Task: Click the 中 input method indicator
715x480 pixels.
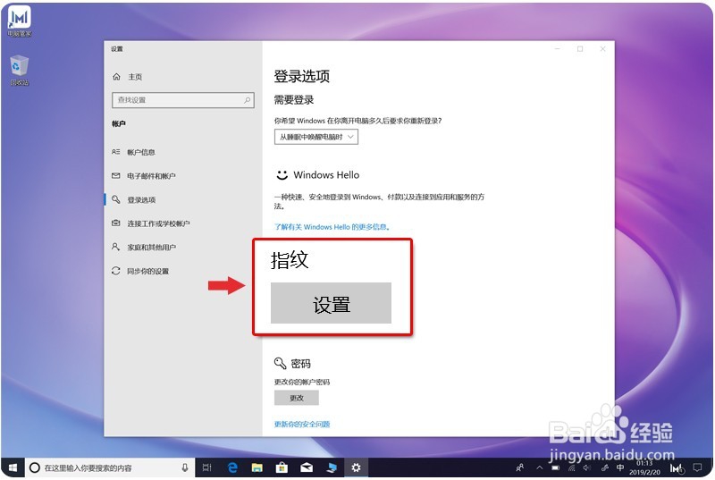Action: click(x=620, y=467)
